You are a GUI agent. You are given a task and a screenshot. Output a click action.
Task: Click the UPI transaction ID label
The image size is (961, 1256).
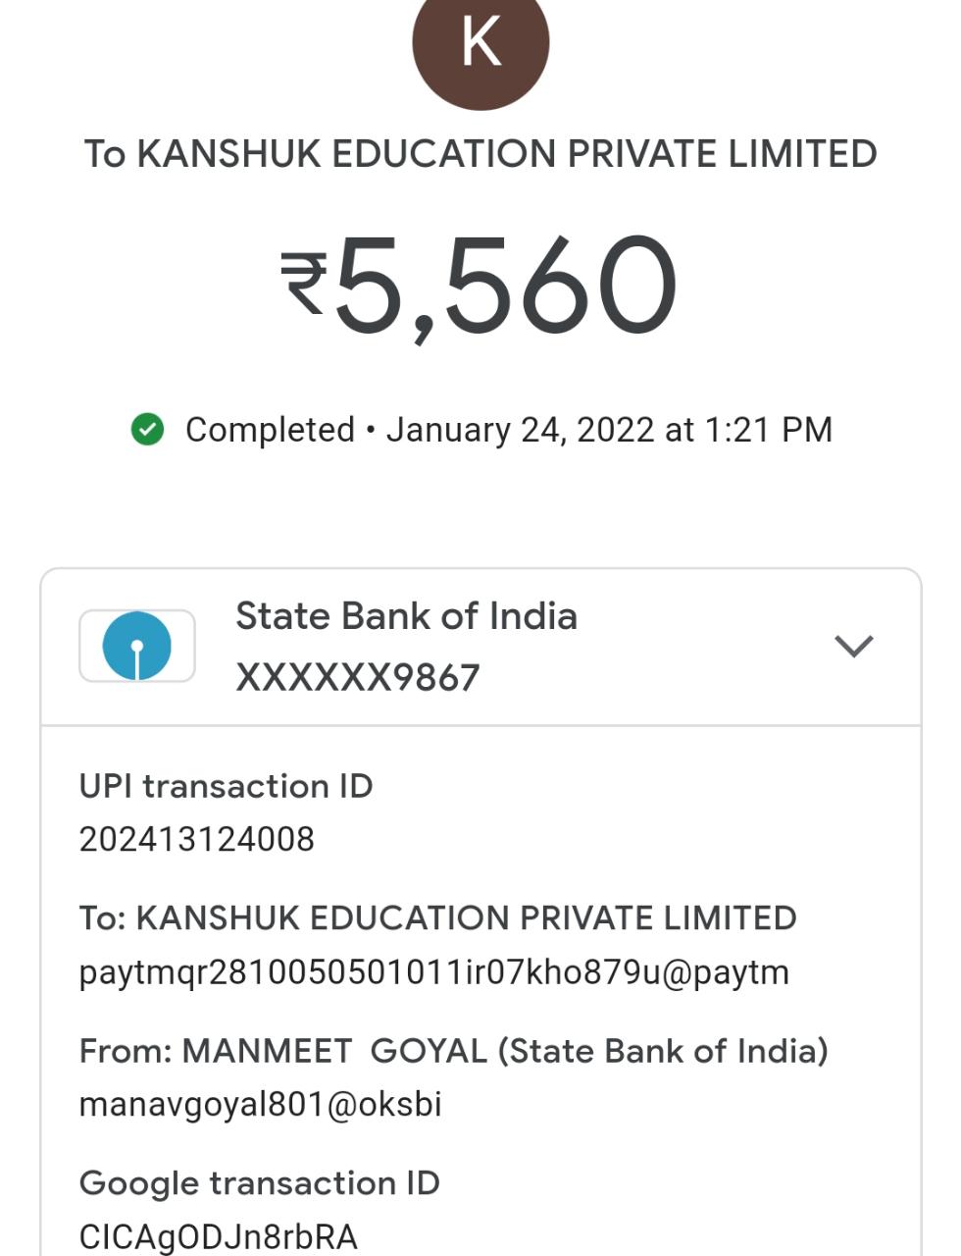click(226, 786)
